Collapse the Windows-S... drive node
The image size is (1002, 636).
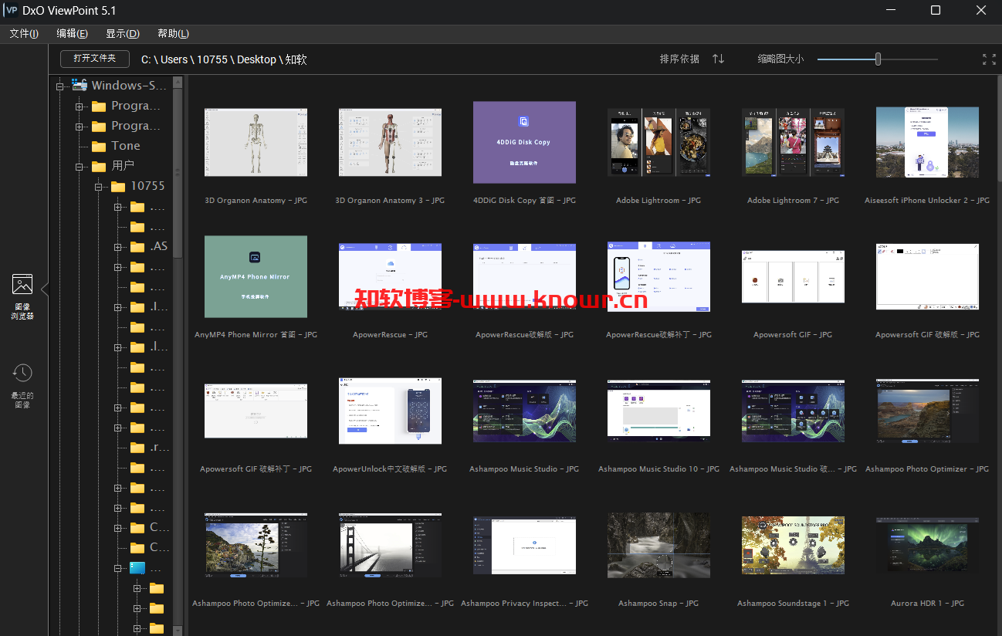pyautogui.click(x=60, y=86)
